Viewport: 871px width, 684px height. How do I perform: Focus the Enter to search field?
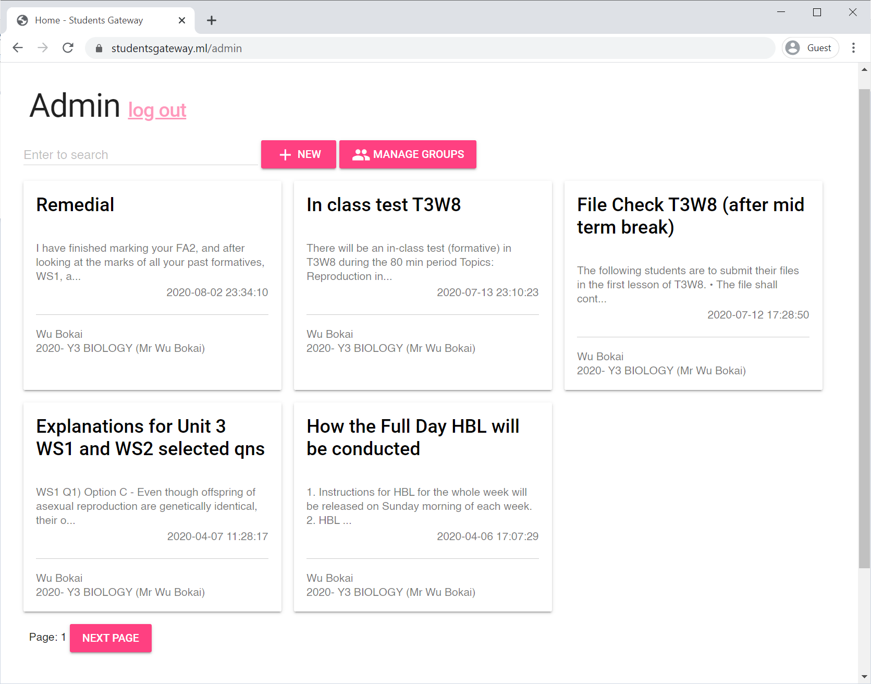140,155
